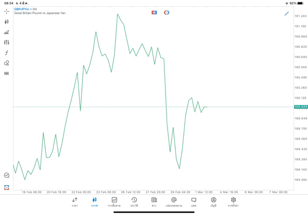The image size is (308, 215).
Task: Toggle the blue-red trade panel icon
Action: [x=154, y=13]
